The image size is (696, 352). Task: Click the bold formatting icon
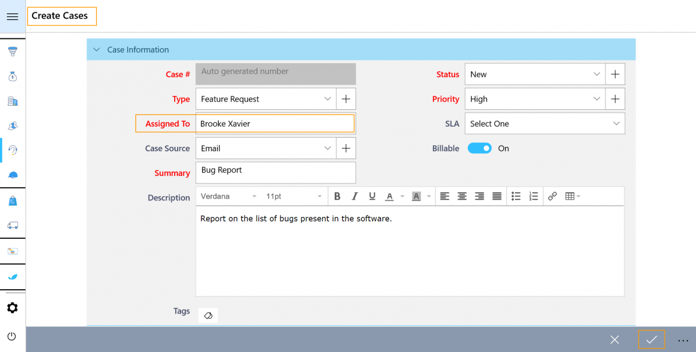pos(337,196)
